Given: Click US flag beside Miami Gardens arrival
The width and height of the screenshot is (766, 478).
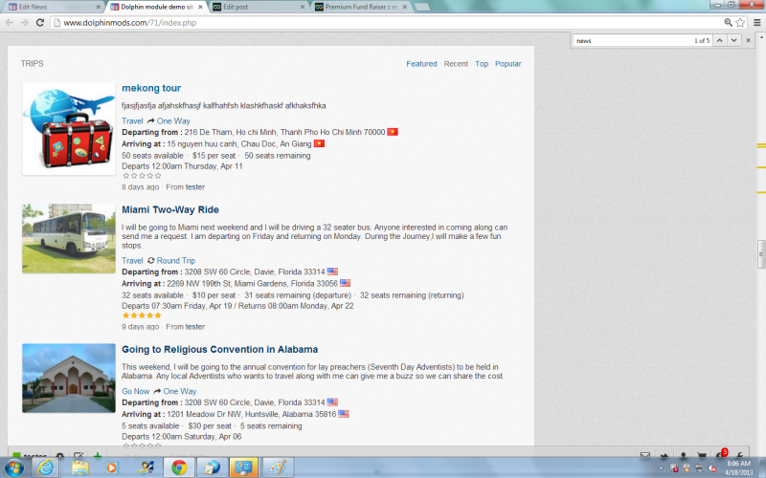Looking at the screenshot, I should [345, 283].
